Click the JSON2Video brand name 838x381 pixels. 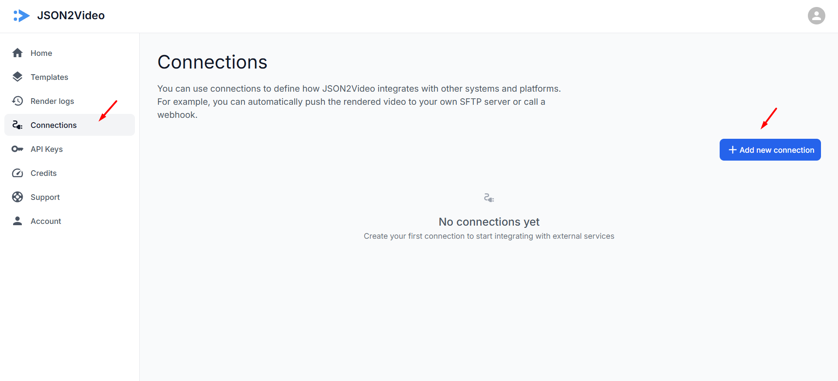pyautogui.click(x=71, y=16)
